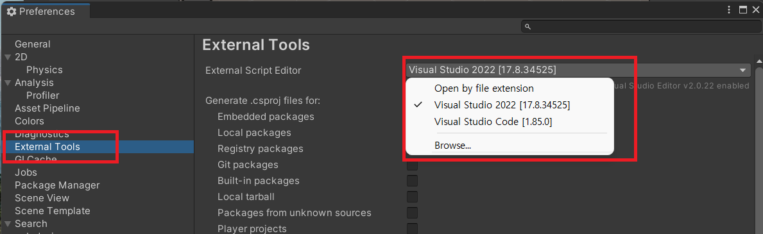
Task: Open the External Script Editor dropdown
Action: click(x=579, y=70)
